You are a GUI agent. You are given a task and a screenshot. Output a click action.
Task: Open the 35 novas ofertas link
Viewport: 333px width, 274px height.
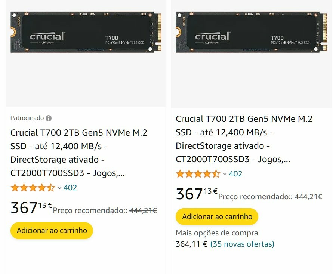(x=242, y=244)
